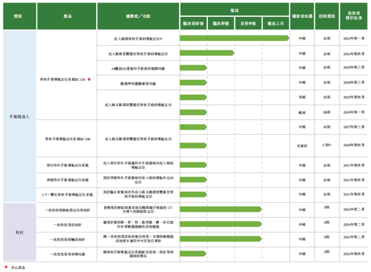Select product '一次性使用肺結節定位穿刺針'
371x272 pixels.
[68, 210]
